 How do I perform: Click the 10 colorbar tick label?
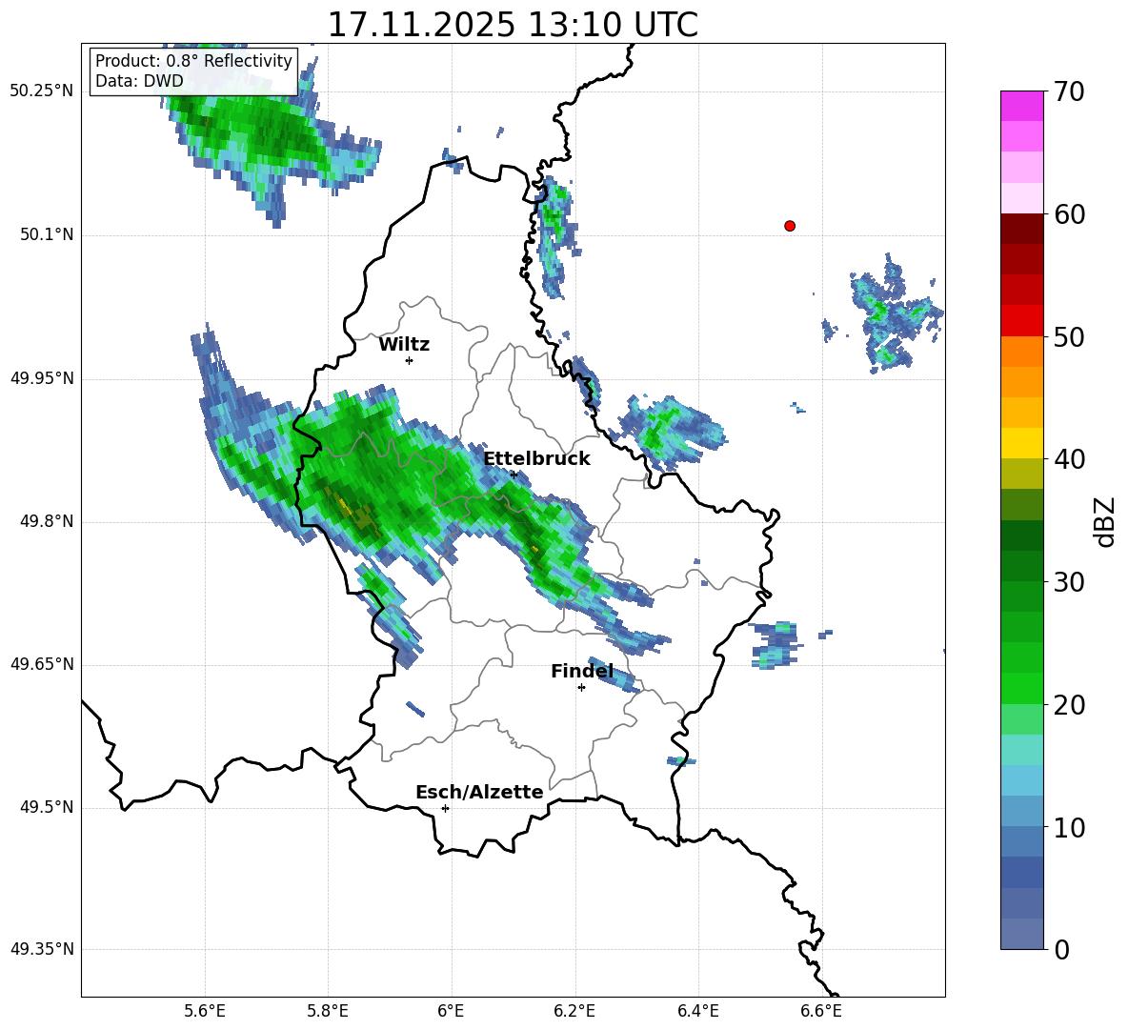click(1069, 827)
